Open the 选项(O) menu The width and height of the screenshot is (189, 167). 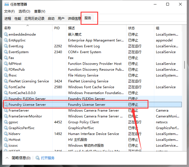coord(24,11)
